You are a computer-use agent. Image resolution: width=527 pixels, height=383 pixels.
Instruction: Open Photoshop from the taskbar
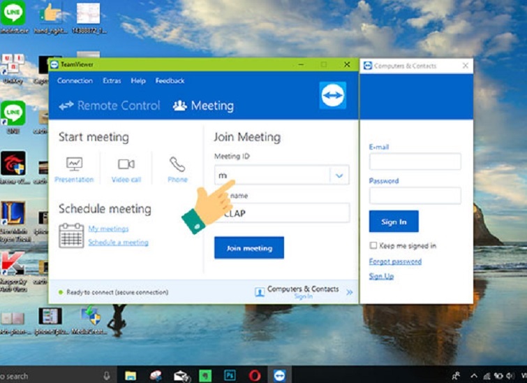coord(230,375)
